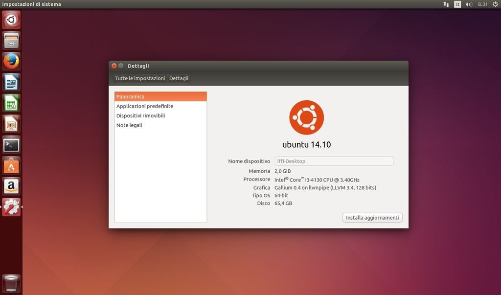The width and height of the screenshot is (501, 295).
Task: Select Applicazioni predefinite in sidebar
Action: pyautogui.click(x=145, y=106)
